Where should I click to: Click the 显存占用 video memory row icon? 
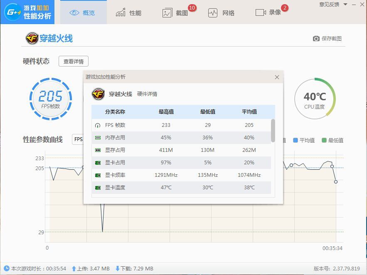tap(98, 150)
